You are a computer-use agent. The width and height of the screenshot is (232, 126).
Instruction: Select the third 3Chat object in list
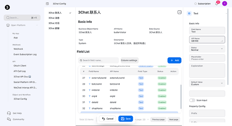(x=54, y=23)
